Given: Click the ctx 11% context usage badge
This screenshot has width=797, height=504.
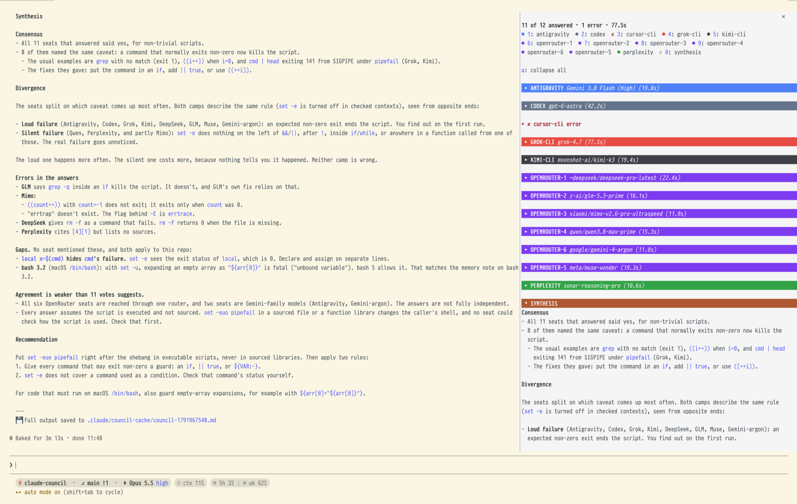Looking at the screenshot, I should (190, 483).
